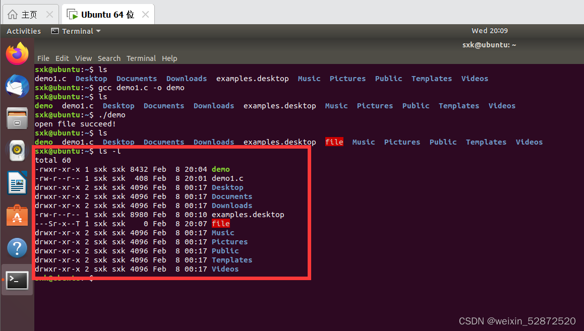The height and width of the screenshot is (331, 584).
Task: Click 'Documents' in the ls -l listing
Action: pyautogui.click(x=232, y=196)
